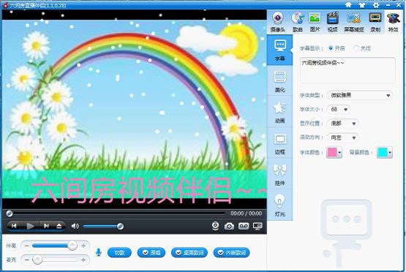This screenshot has height=272, width=406.
Task: Click the video preview with rainbow
Action: click(135, 109)
